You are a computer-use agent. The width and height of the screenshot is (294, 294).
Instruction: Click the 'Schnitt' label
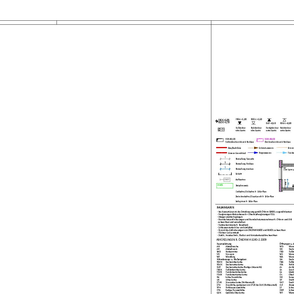(x=239, y=174)
